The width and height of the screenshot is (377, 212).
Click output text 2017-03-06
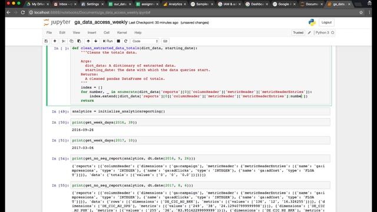[x=82, y=148]
